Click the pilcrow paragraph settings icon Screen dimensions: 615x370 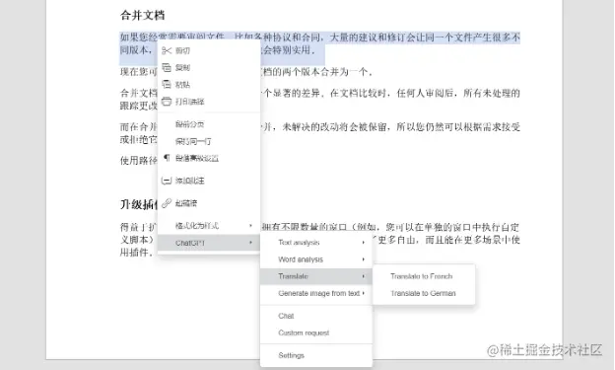pos(167,158)
